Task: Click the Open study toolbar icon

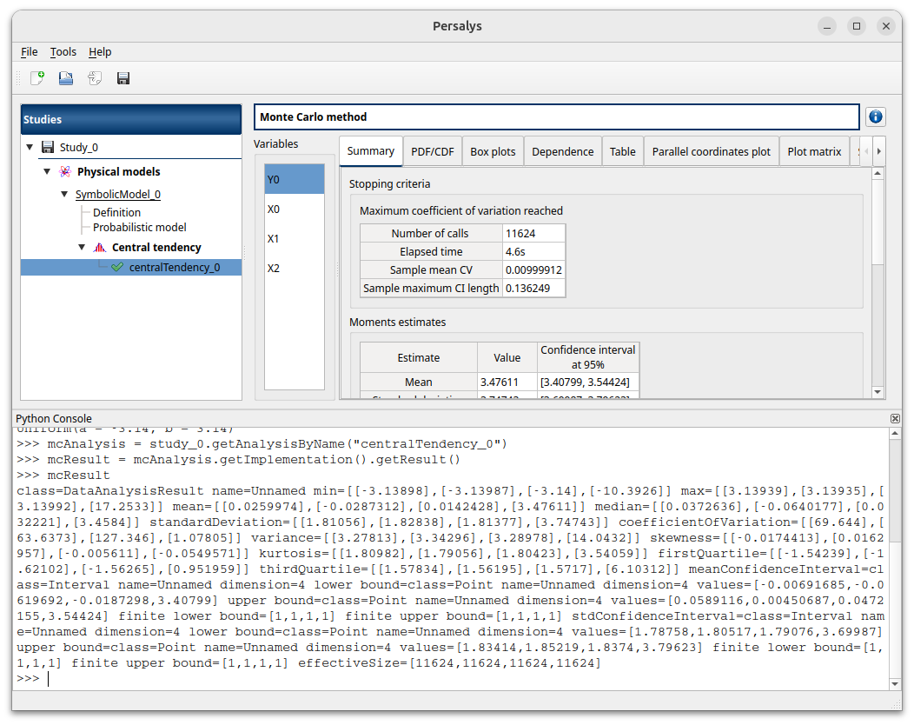Action: pos(66,78)
